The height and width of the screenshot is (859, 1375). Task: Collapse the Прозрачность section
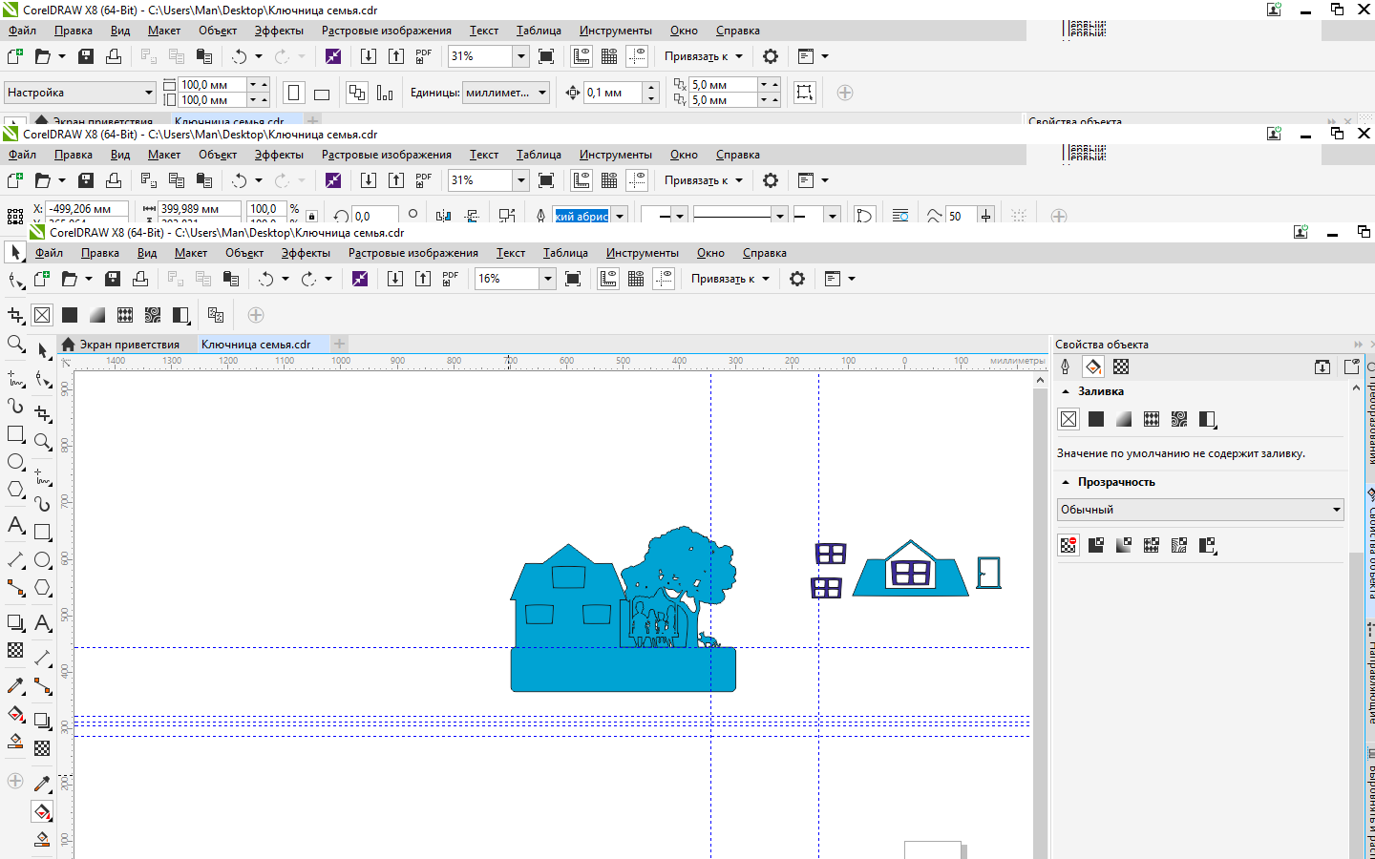[1066, 482]
